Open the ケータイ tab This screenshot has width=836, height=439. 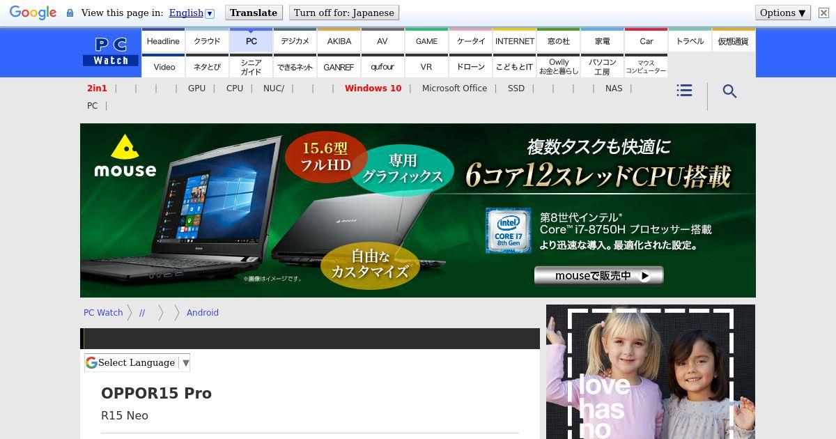point(470,40)
